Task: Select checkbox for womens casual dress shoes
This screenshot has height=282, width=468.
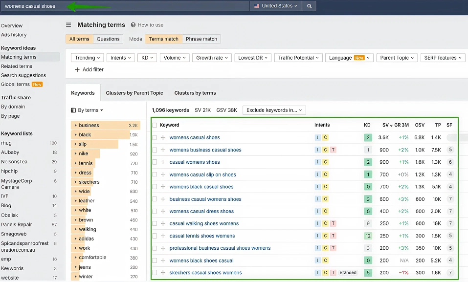Action: click(155, 211)
